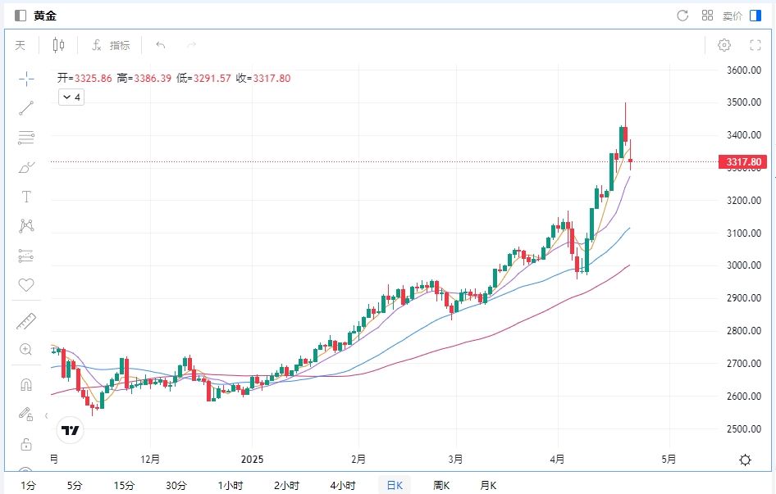
Task: Open the candlestick chart style dropdown
Action: [58, 45]
